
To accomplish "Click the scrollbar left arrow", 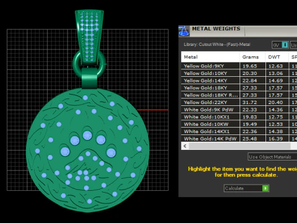I will coord(185,146).
